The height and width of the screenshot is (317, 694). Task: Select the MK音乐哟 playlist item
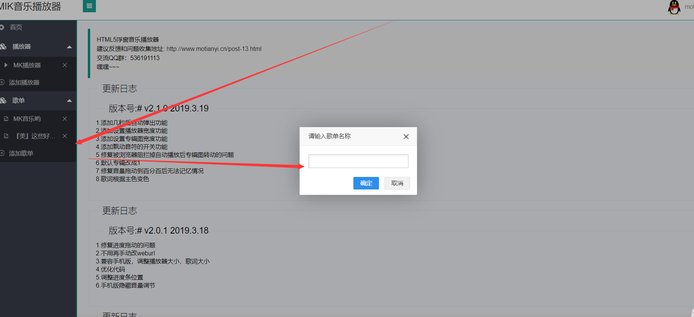[x=27, y=119]
